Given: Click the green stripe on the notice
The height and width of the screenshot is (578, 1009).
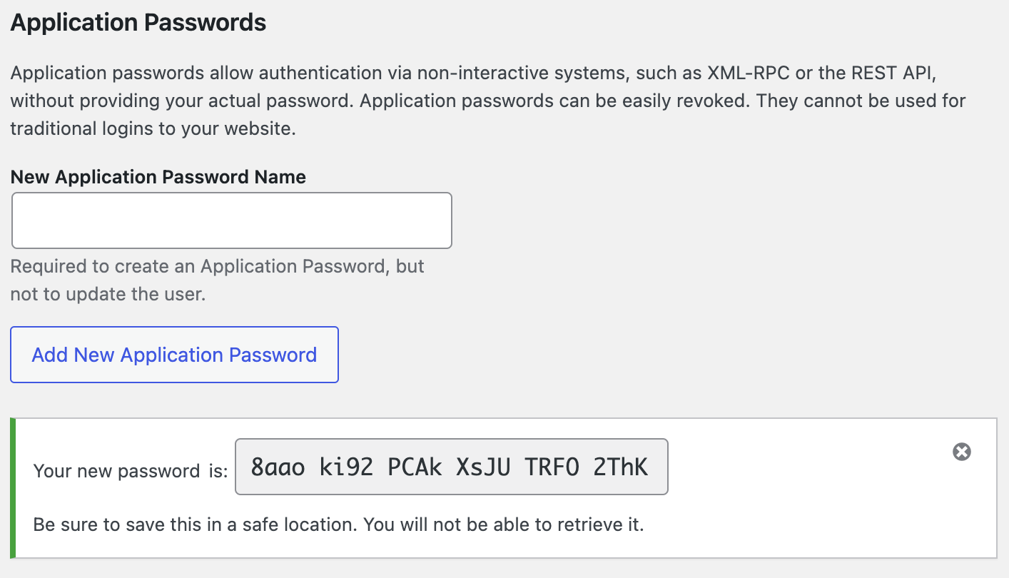Looking at the screenshot, I should click(13, 488).
